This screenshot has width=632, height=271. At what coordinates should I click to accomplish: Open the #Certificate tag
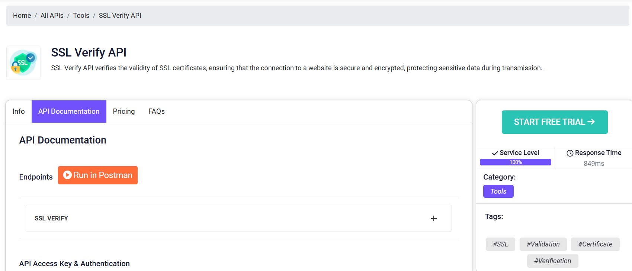click(x=595, y=244)
